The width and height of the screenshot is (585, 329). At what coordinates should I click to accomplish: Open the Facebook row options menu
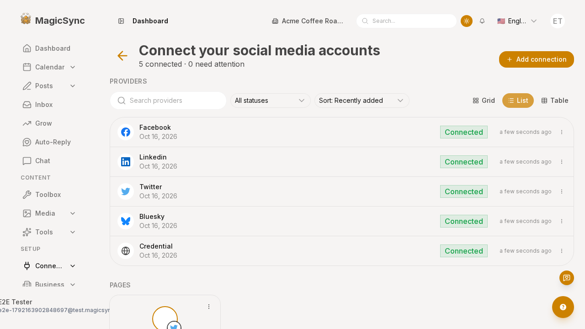[x=562, y=132]
